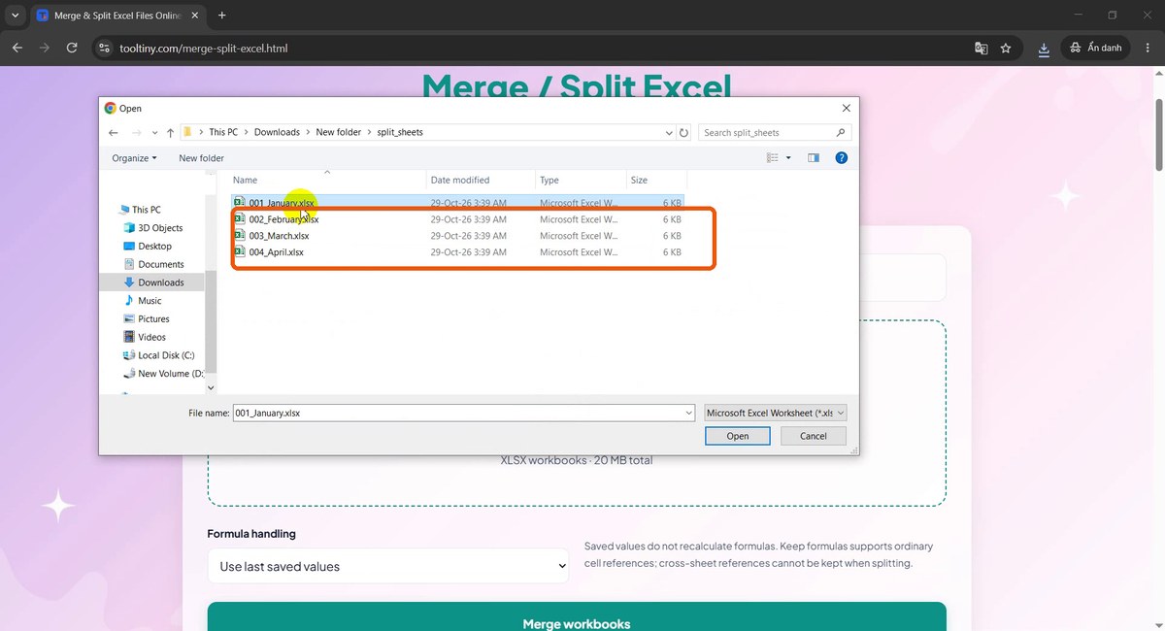The width and height of the screenshot is (1165, 631).
Task: Toggle the preview pane icon
Action: pos(814,157)
